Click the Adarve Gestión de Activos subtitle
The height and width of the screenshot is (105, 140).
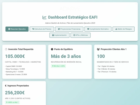pyautogui.click(x=70, y=23)
